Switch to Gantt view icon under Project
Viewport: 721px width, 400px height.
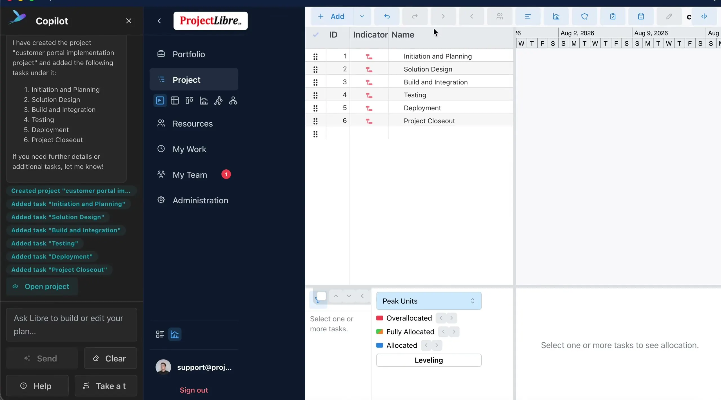coord(160,100)
